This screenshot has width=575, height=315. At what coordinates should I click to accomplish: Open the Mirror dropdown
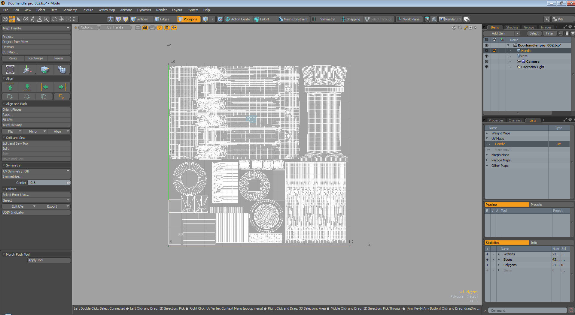pos(35,131)
